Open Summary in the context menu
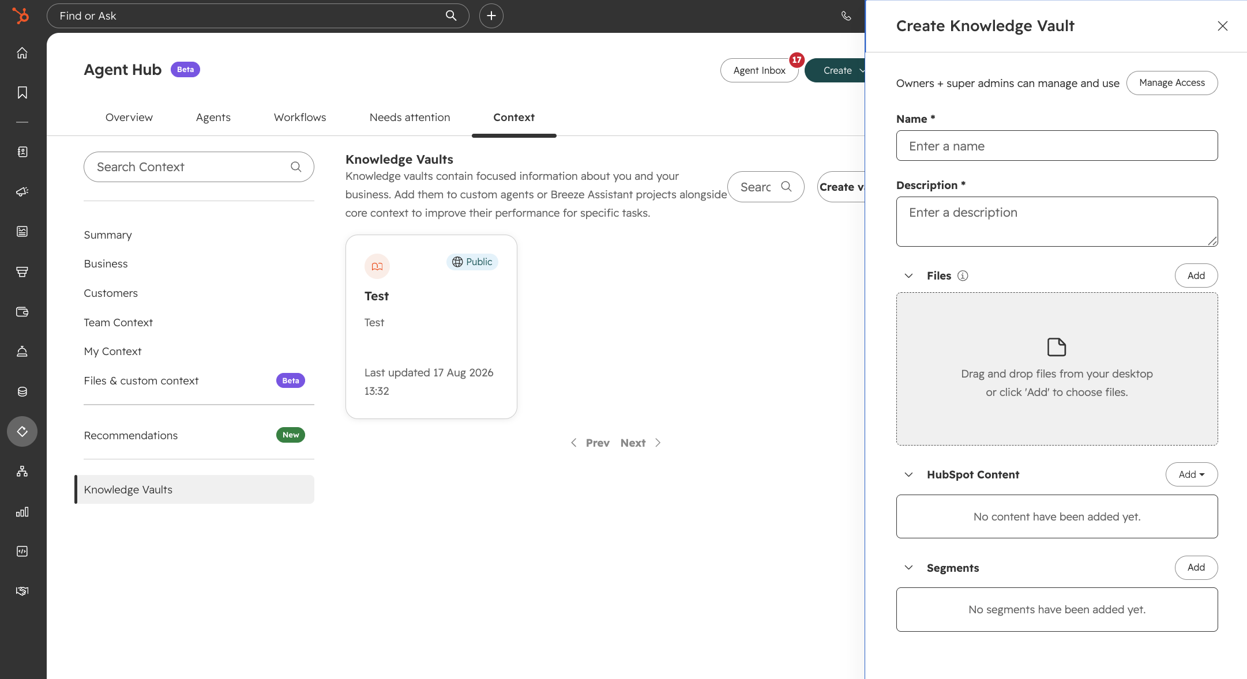The image size is (1247, 679). click(108, 235)
